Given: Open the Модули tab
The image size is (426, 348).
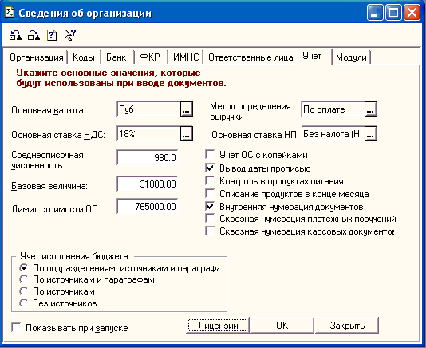Looking at the screenshot, I should coord(351,57).
